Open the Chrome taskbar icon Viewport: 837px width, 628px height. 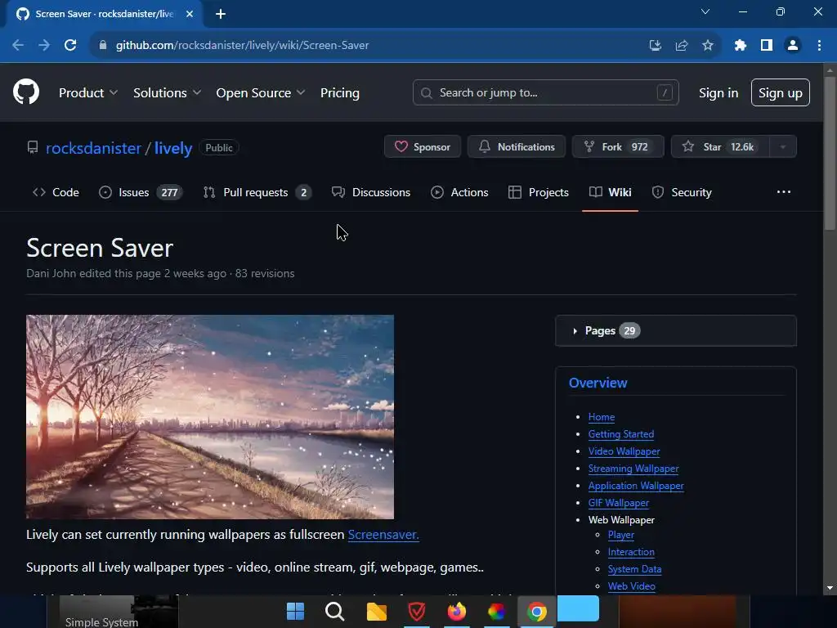click(536, 612)
